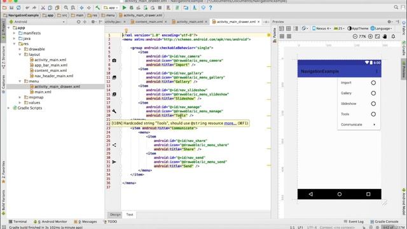Select the Import radio button in preview
The image size is (407, 229).
tap(373, 83)
